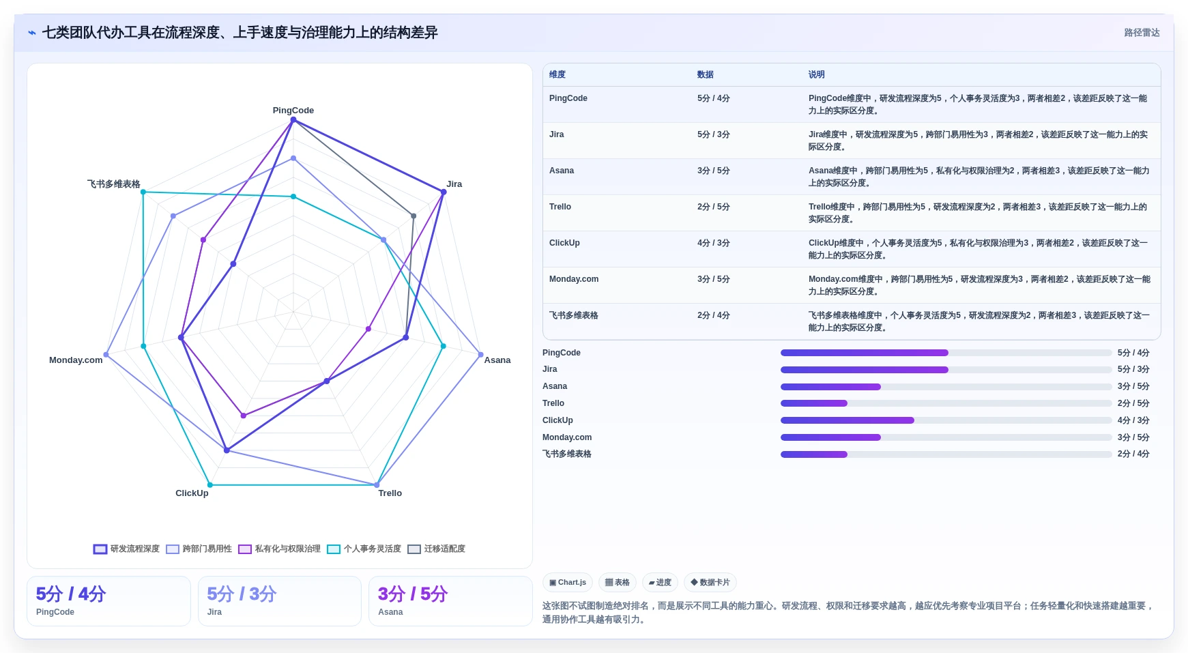1188x653 pixels.
Task: Select the Monday.com row in the table
Action: coord(852,285)
